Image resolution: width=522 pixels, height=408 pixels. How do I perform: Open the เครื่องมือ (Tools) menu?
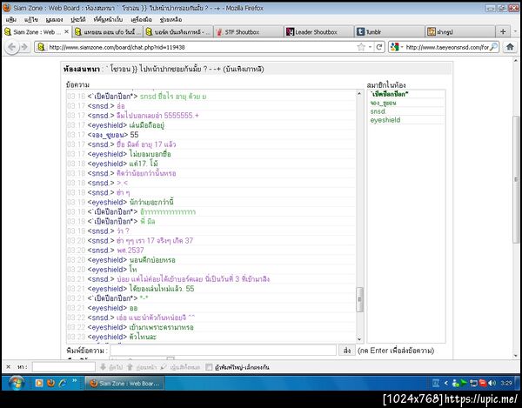pos(141,20)
